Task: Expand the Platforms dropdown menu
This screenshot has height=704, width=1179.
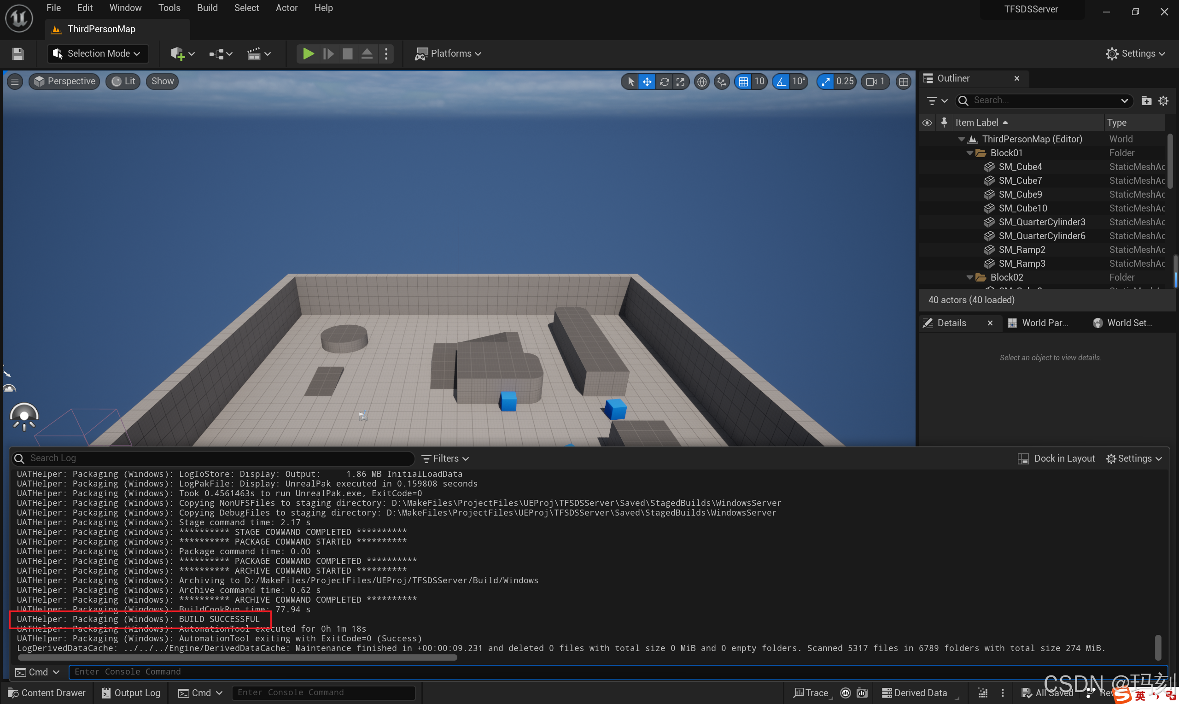Action: coord(448,53)
